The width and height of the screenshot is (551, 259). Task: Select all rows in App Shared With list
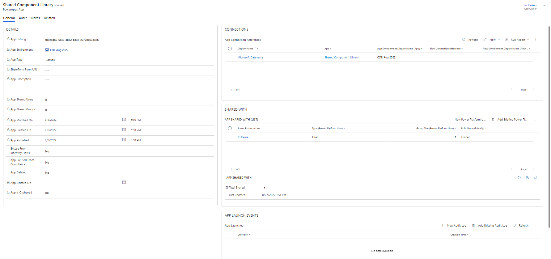(230, 128)
